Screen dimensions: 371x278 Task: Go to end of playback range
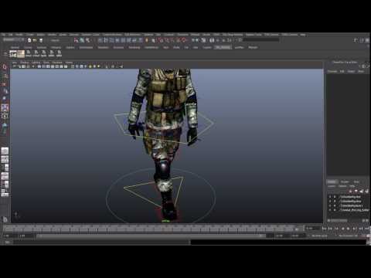click(x=367, y=229)
